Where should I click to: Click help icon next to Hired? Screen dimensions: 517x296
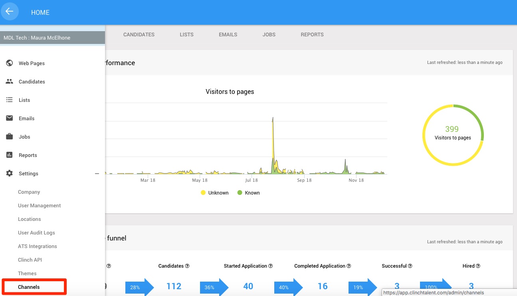(x=478, y=266)
